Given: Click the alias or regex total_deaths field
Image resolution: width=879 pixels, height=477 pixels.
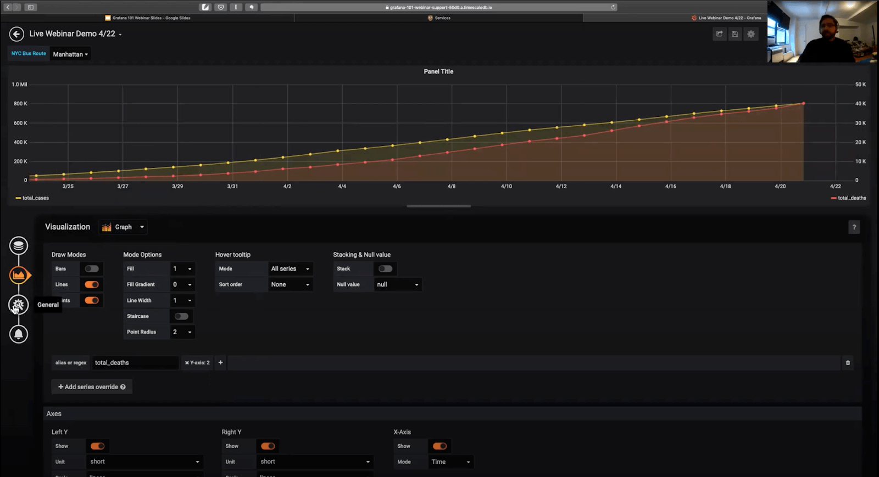Looking at the screenshot, I should coord(135,363).
